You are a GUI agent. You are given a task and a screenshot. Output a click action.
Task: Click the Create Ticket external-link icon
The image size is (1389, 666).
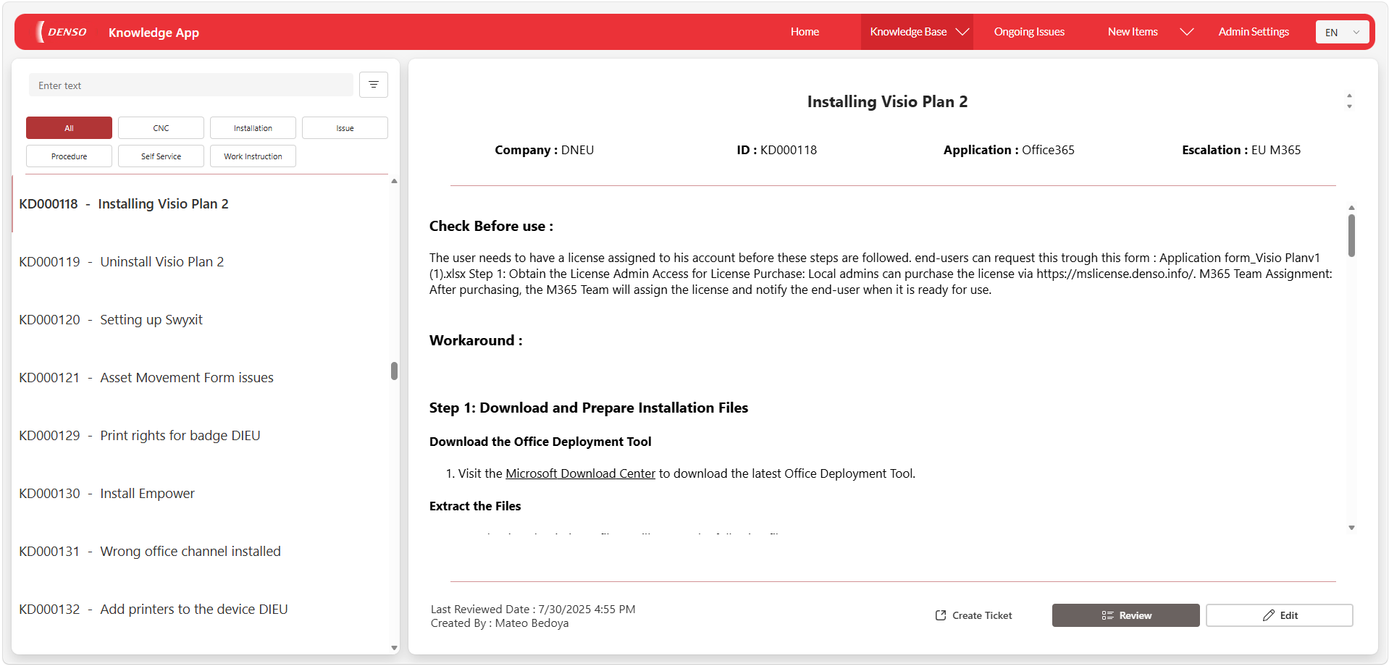(941, 615)
